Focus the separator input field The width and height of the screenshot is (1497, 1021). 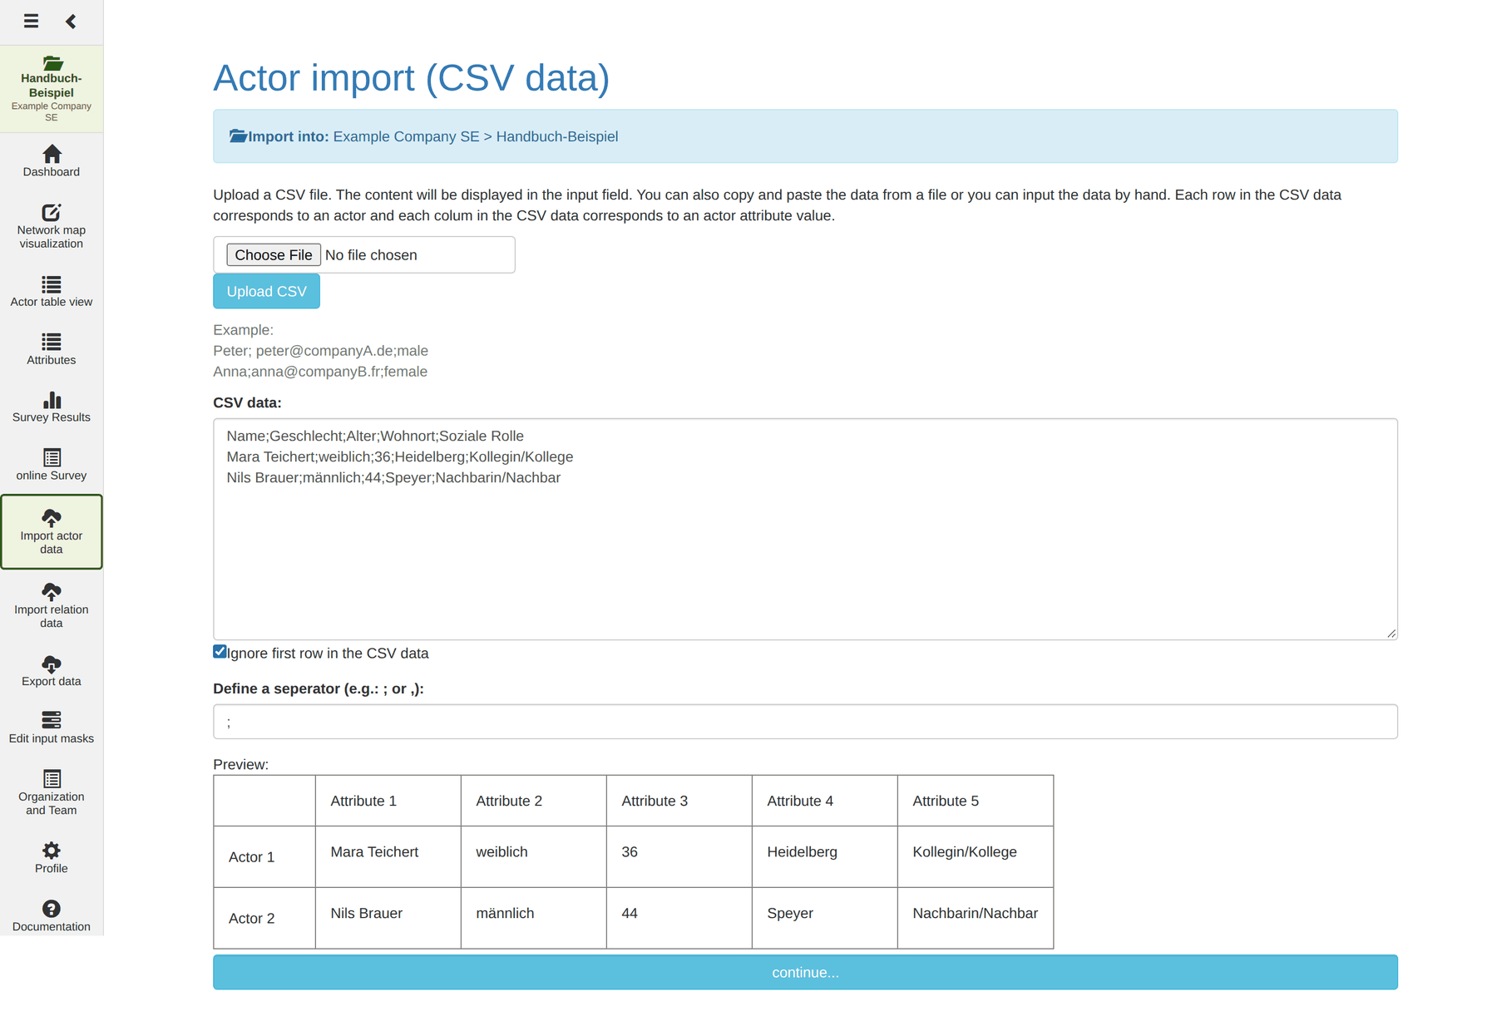pos(805,722)
